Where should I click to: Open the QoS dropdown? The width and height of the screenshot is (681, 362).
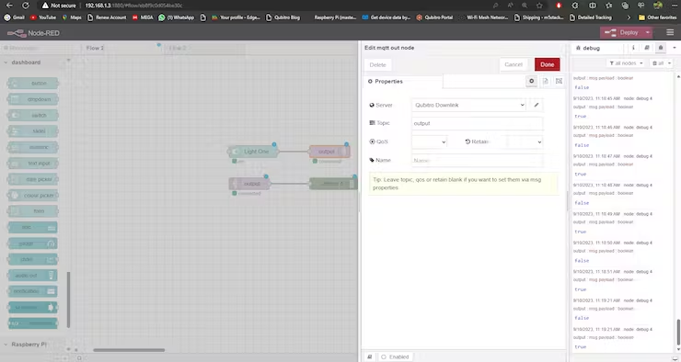pos(429,141)
